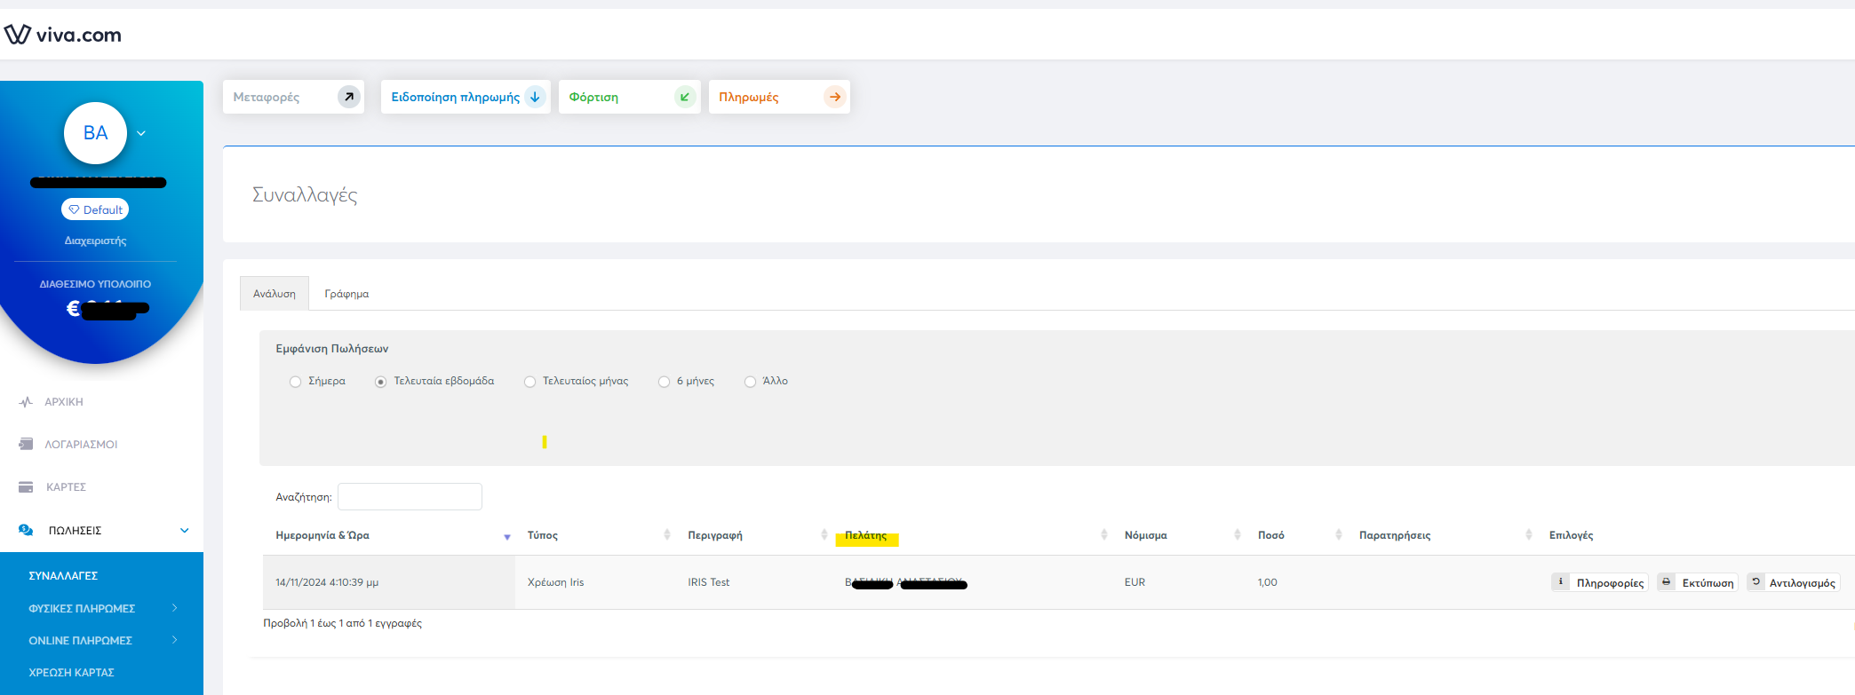This screenshot has width=1855, height=695.
Task: Click the orange Πληρωμές arrow icon
Action: tap(834, 97)
